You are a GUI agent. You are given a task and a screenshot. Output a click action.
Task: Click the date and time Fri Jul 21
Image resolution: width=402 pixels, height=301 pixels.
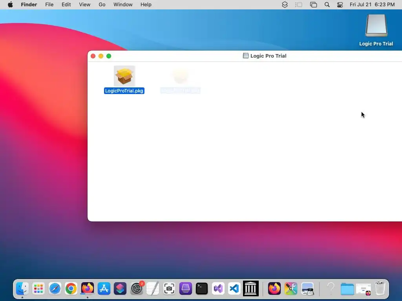point(372,5)
